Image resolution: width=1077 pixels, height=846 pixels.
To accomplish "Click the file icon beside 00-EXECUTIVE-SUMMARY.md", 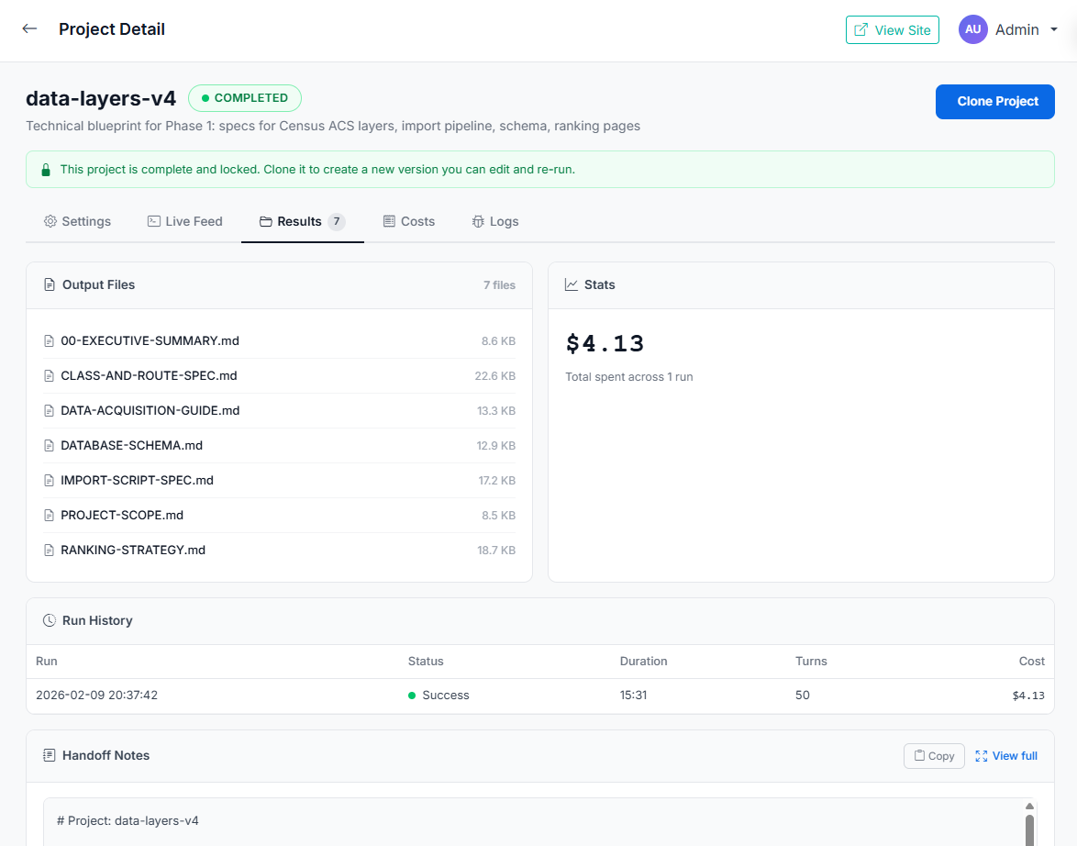I will (x=50, y=341).
